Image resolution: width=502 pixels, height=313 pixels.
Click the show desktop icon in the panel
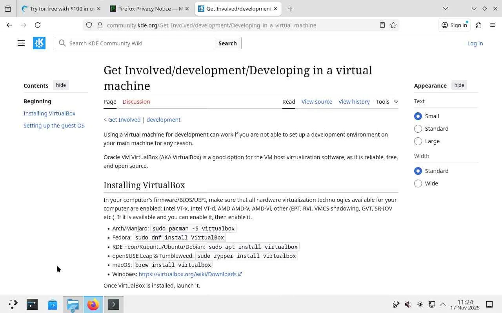489,304
